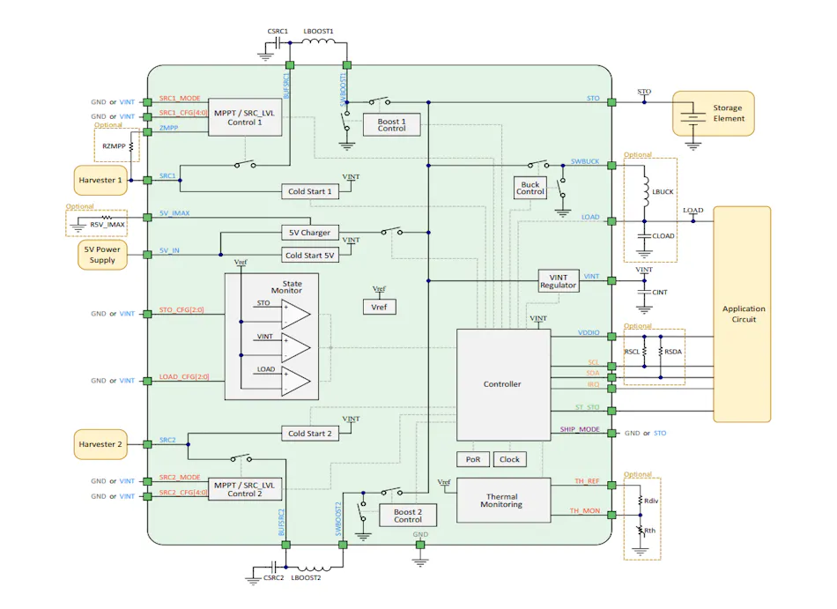Select the Cold Start 1 block
This screenshot has width=837, height=609.
[x=309, y=191]
